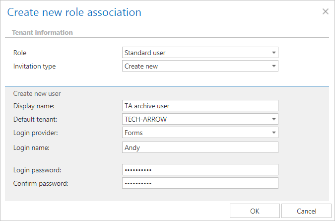The image size is (335, 221).
Task: Click the Login name field containing Andy
Action: pos(200,147)
